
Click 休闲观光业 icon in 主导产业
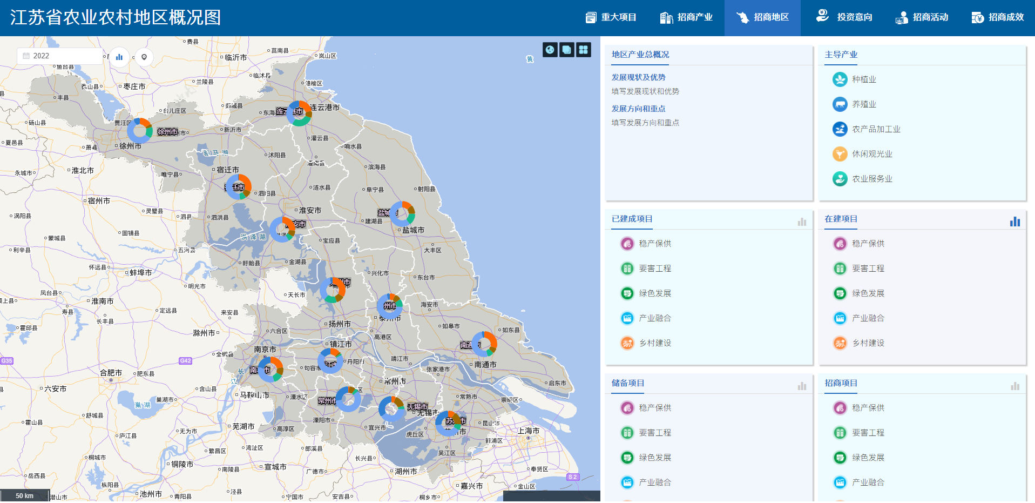(x=840, y=154)
